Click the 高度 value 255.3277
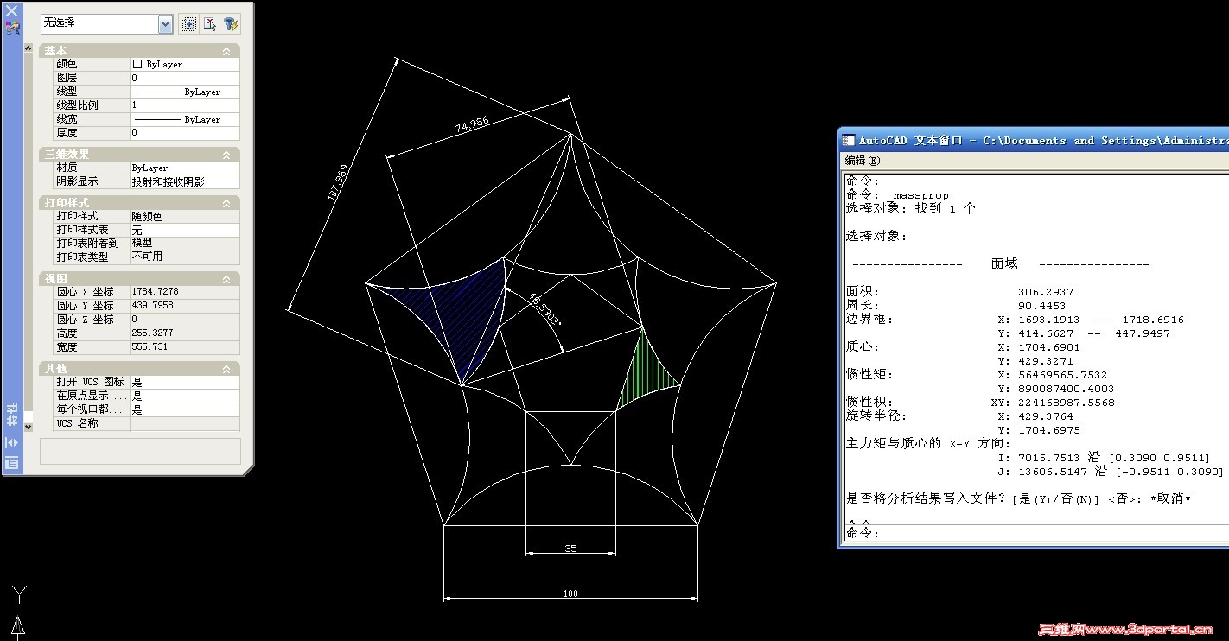The image size is (1229, 641). coord(185,333)
